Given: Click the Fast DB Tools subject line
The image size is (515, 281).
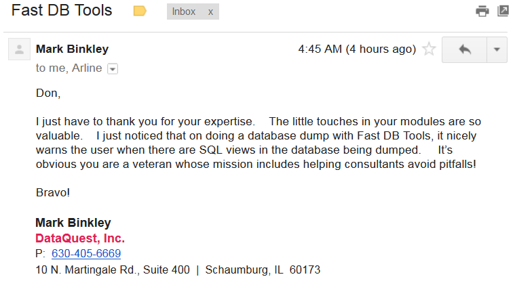Looking at the screenshot, I should (62, 11).
